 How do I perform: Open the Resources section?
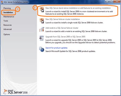coord(8,25)
